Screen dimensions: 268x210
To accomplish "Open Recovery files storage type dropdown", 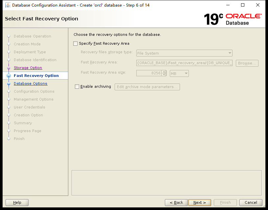I will click(x=184, y=53).
